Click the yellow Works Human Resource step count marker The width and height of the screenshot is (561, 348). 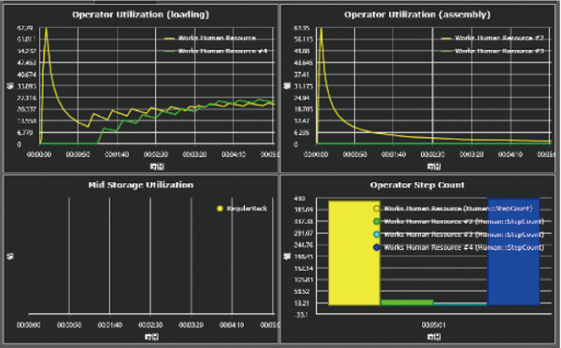pos(378,208)
